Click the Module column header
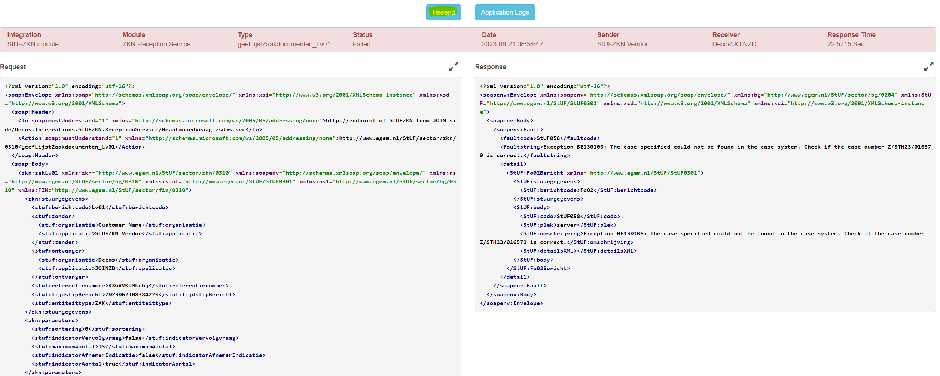Viewport: 940px width, 376px height. 134,35
